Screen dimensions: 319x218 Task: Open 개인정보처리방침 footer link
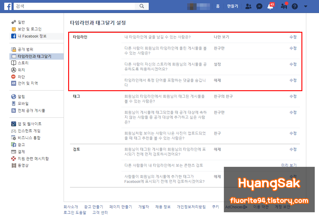click(191, 207)
